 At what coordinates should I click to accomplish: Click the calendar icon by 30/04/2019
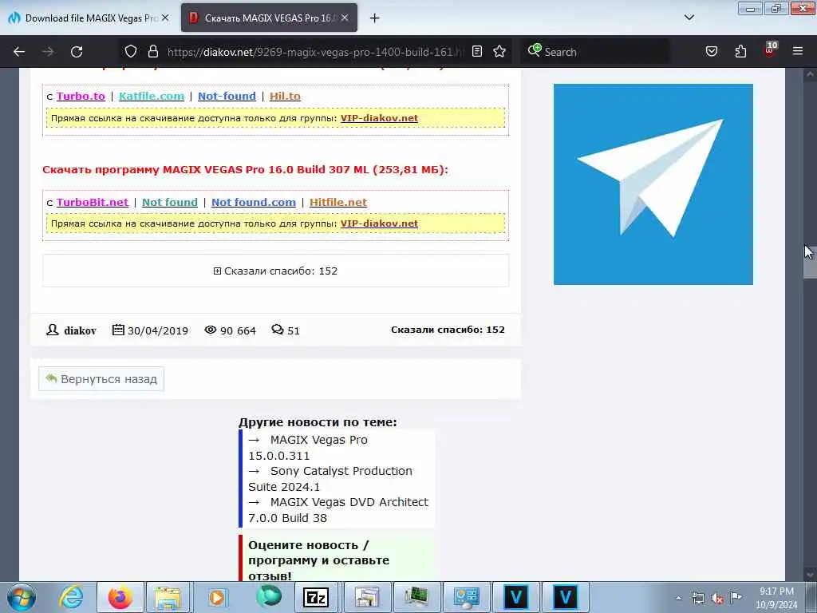118,330
